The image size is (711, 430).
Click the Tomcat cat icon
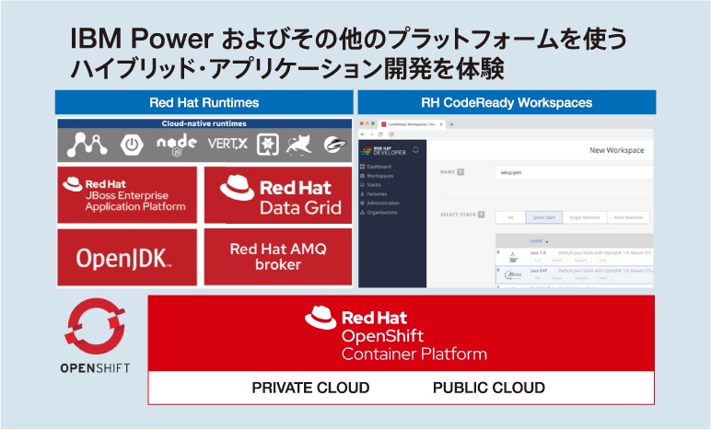pos(299,145)
